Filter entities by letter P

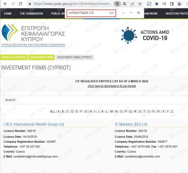(x=126, y=112)
